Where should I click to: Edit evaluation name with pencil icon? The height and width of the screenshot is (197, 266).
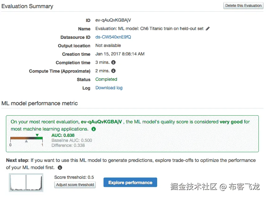pos(208,29)
